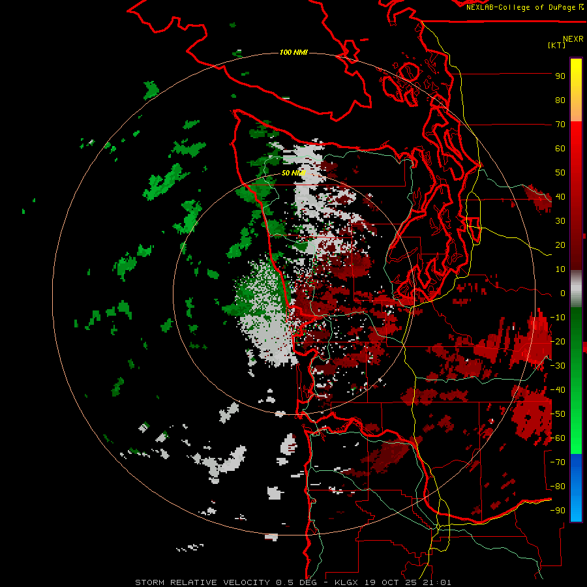Click the positive 20 scale value

(x=560, y=245)
